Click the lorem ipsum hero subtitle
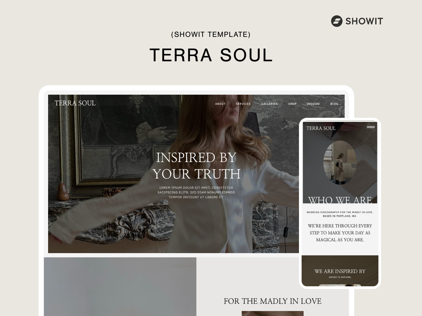 pyautogui.click(x=196, y=192)
